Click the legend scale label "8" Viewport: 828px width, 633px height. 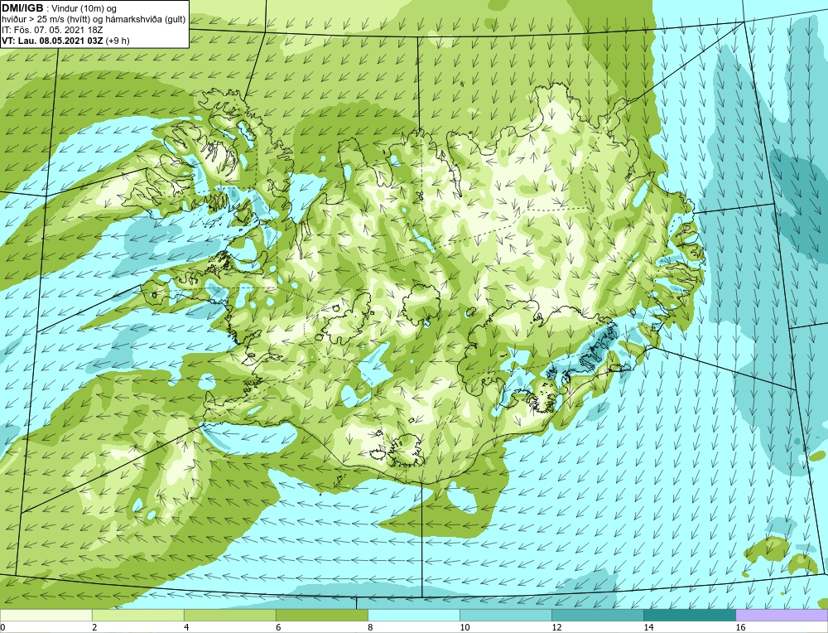click(x=370, y=627)
